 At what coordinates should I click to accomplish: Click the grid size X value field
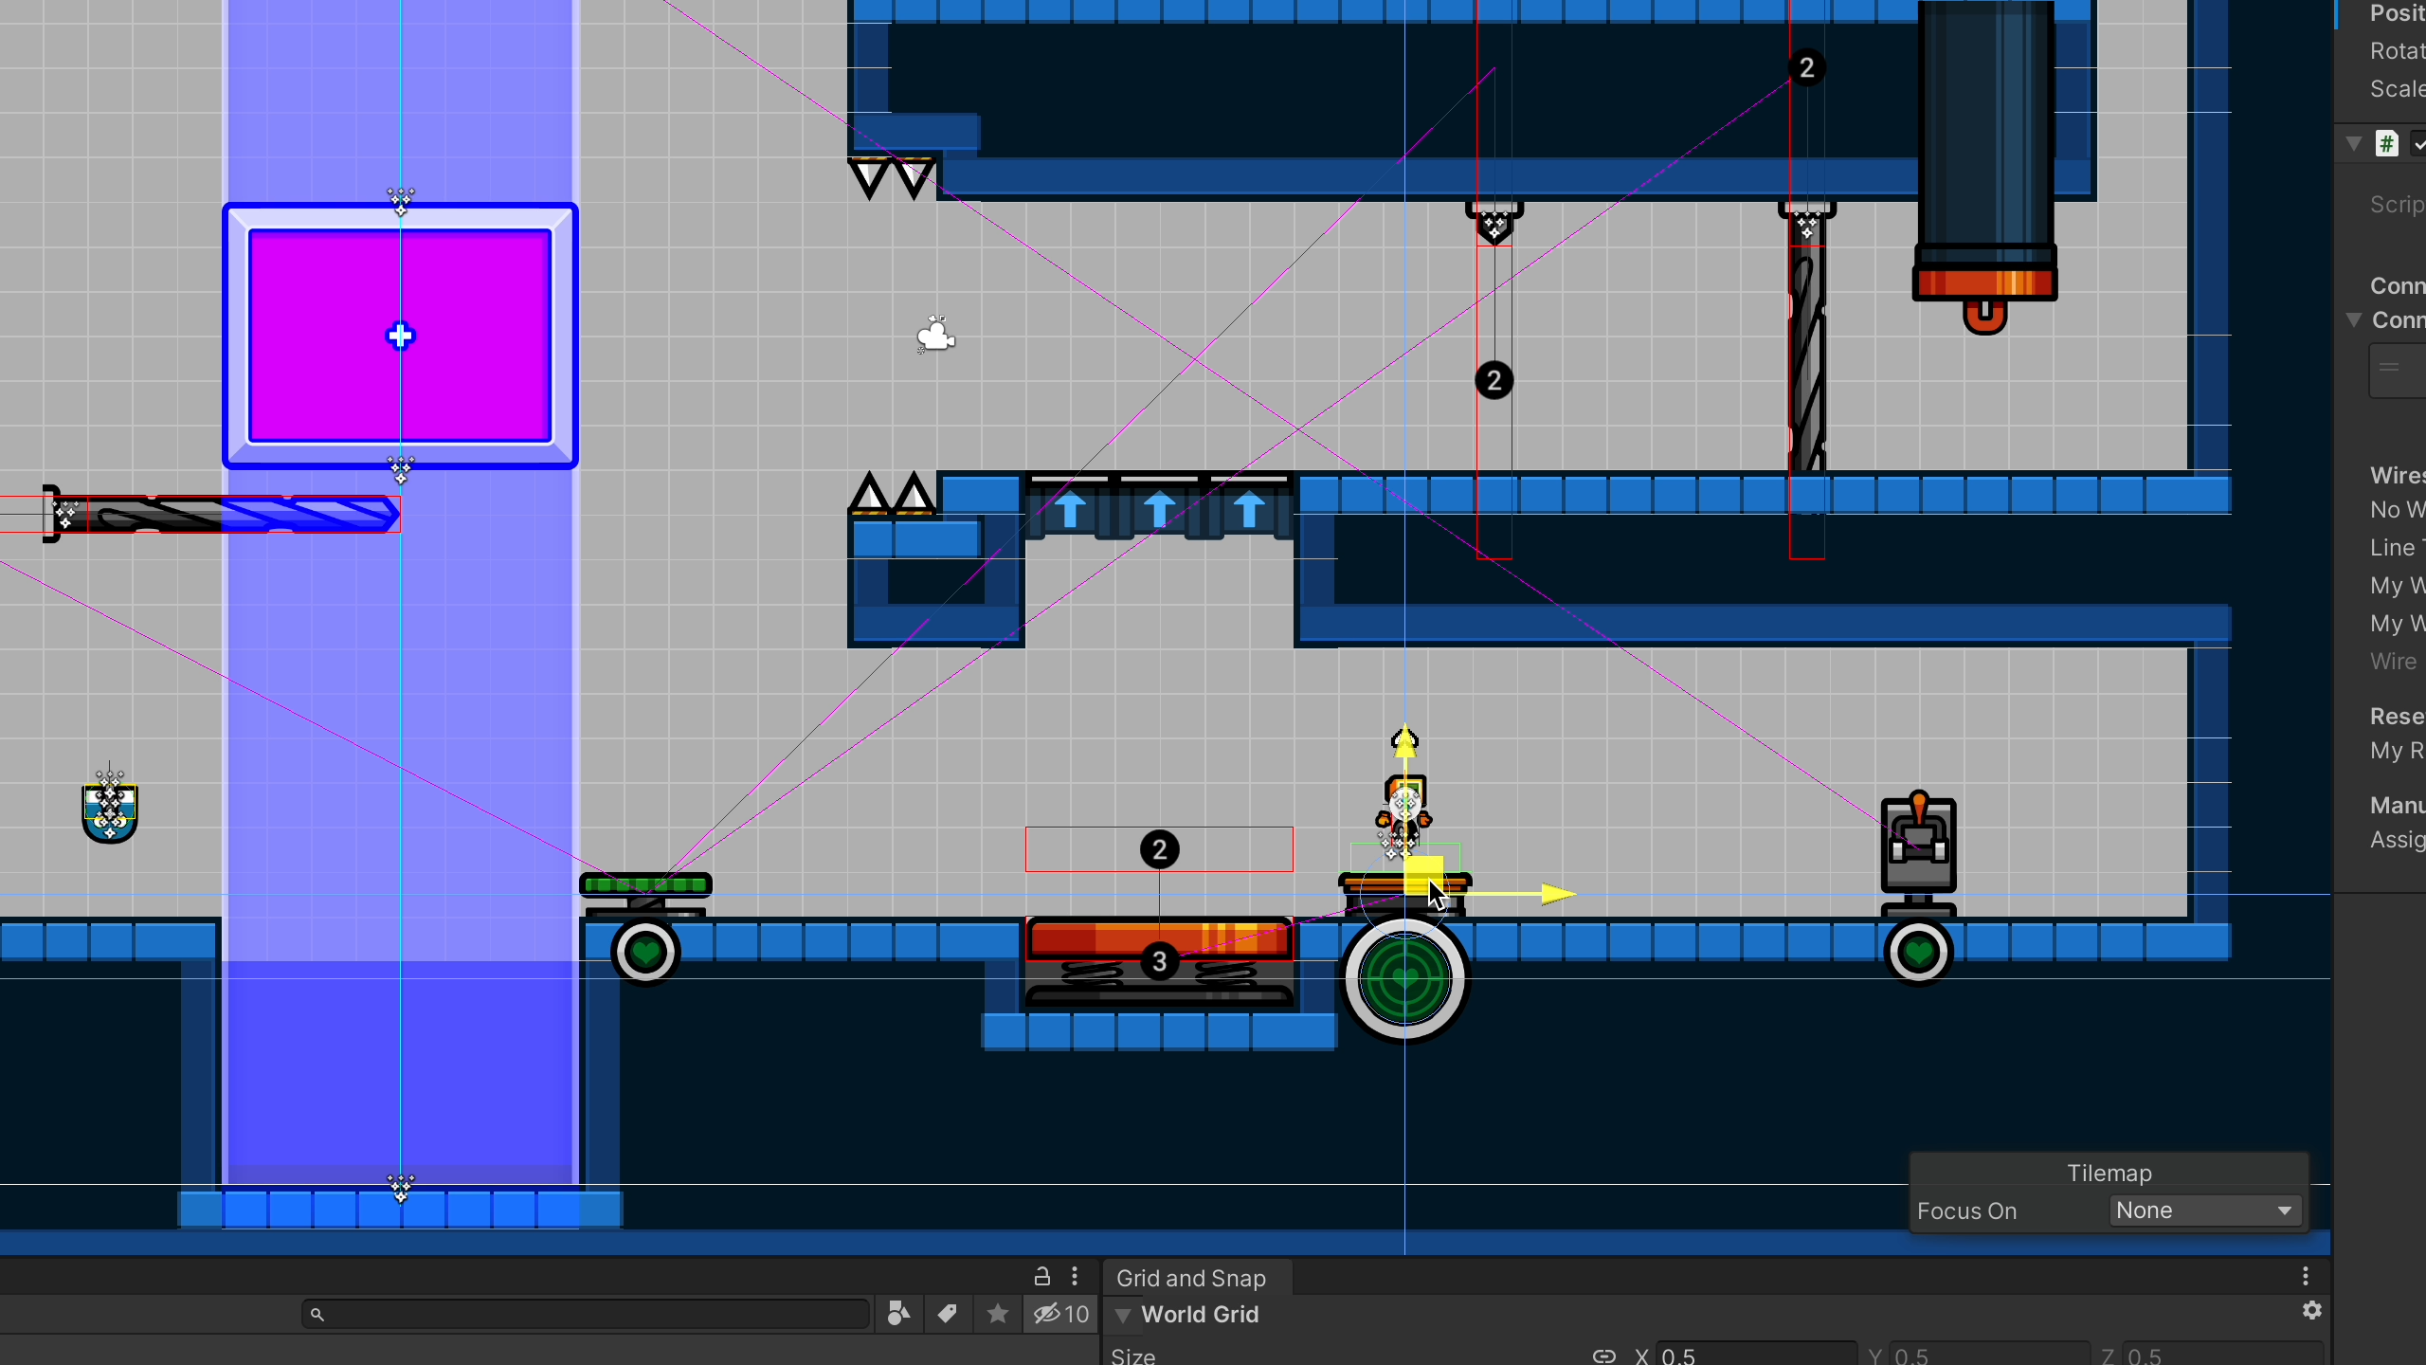(1755, 1356)
